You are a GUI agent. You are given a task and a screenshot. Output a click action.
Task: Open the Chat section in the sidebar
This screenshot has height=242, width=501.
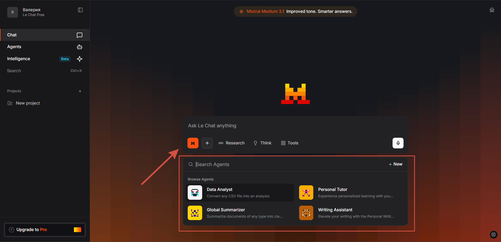(45, 35)
